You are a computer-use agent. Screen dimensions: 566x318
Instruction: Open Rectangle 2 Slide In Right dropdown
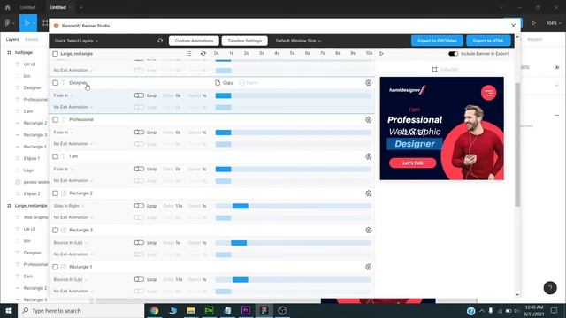[x=69, y=206]
